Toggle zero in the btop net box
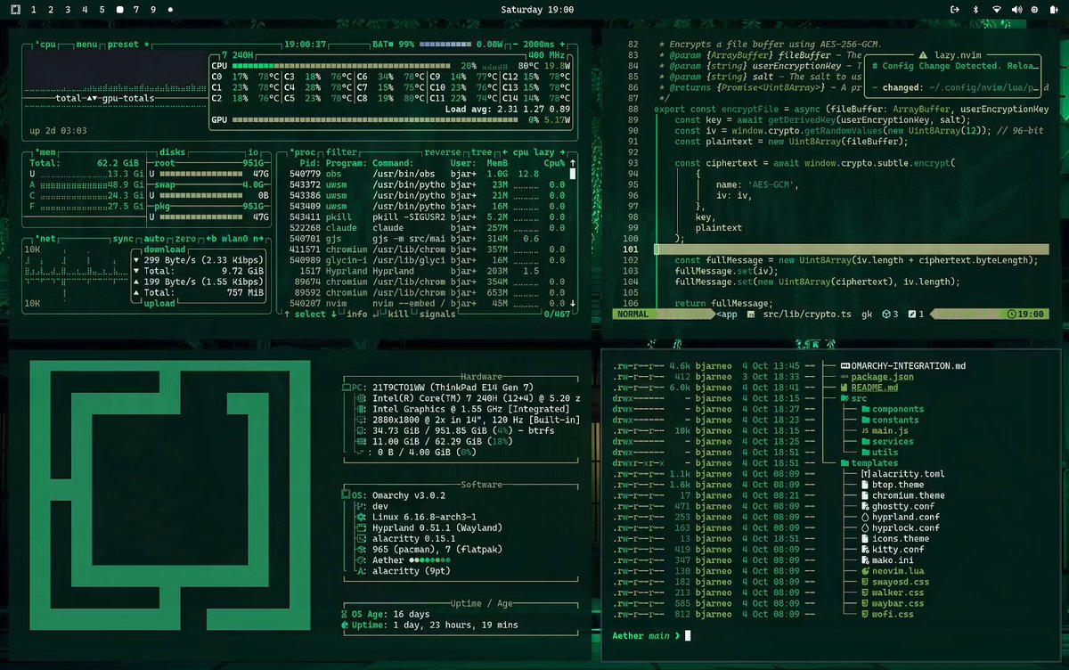This screenshot has height=670, width=1069. 185,240
